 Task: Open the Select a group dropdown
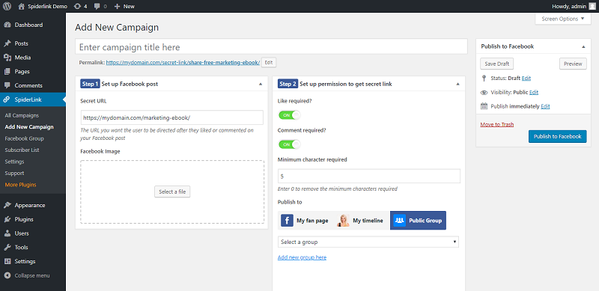368,242
